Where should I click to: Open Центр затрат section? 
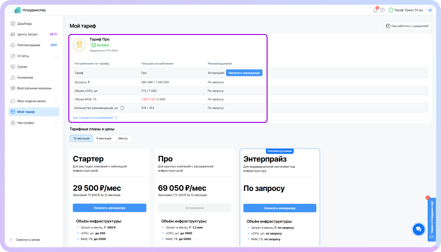click(x=28, y=34)
